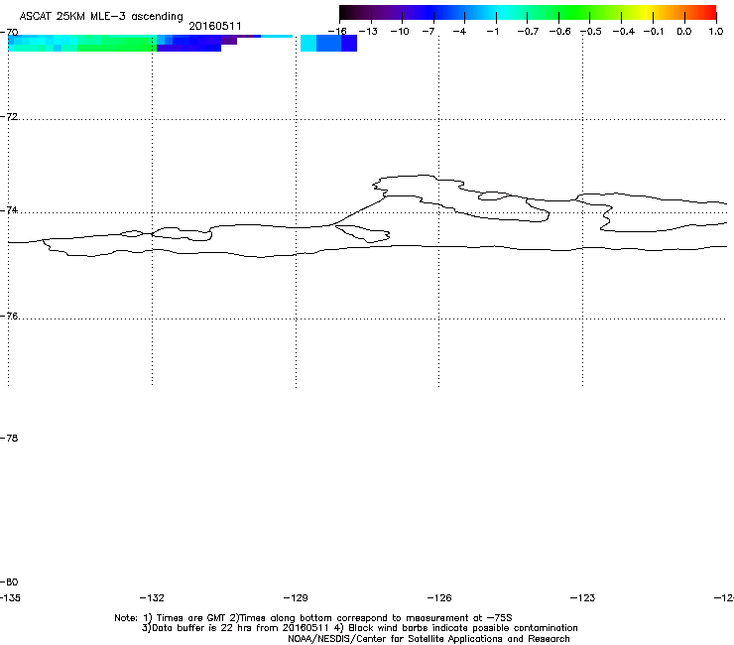Click the -16 color scale label
The width and height of the screenshot is (734, 645).
pyautogui.click(x=337, y=32)
